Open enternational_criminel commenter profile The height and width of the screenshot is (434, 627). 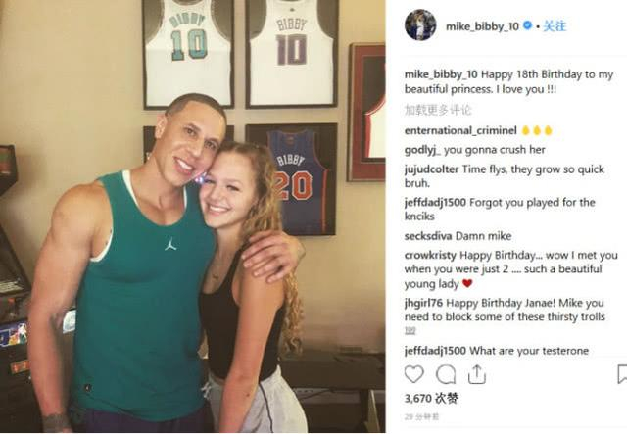pos(460,131)
